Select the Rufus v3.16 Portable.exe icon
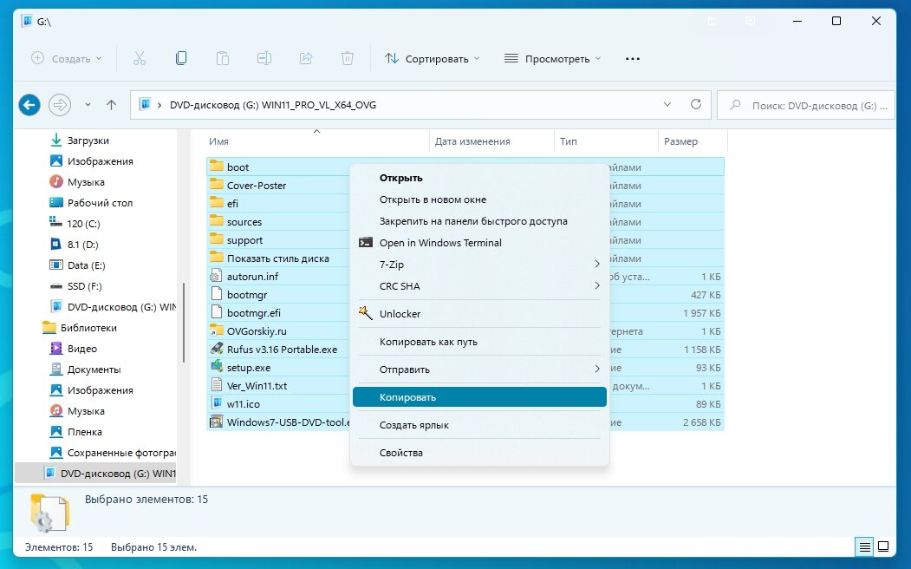Image resolution: width=911 pixels, height=569 pixels. [x=217, y=349]
